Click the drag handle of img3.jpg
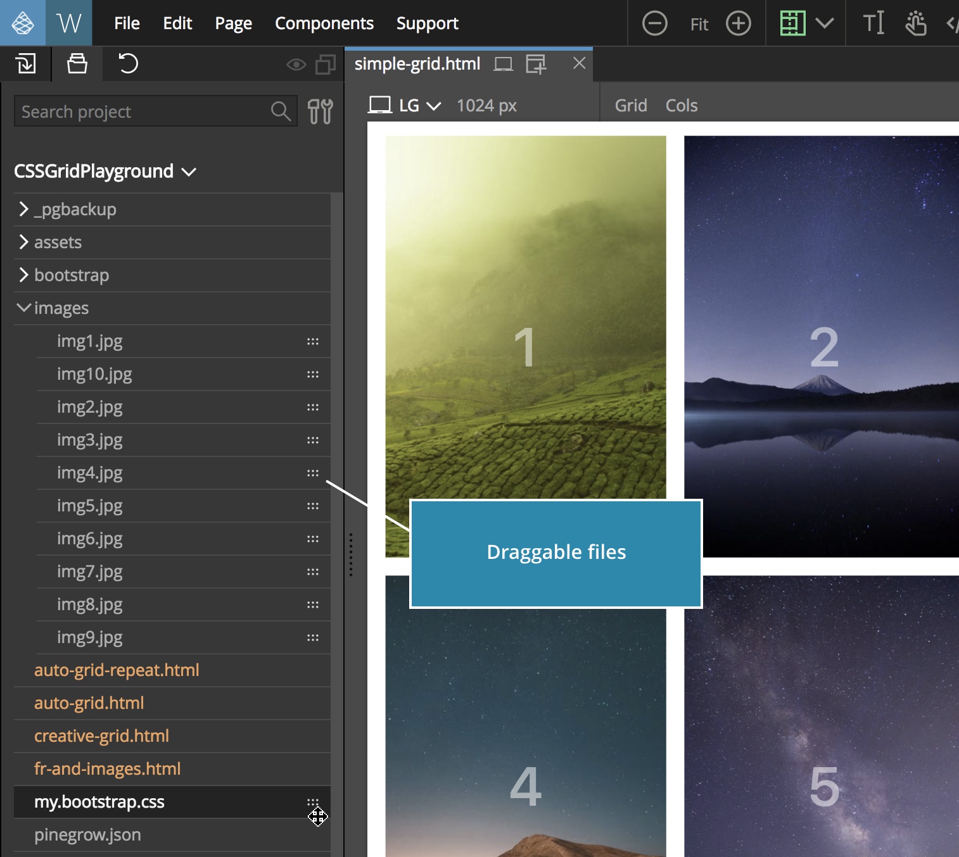This screenshot has height=857, width=959. pos(313,440)
